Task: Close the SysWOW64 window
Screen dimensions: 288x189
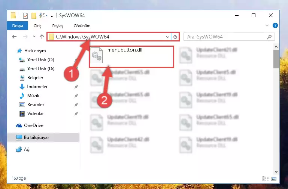Action: 270,16
